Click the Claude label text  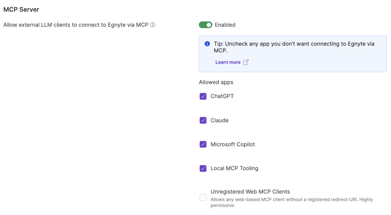tap(220, 121)
